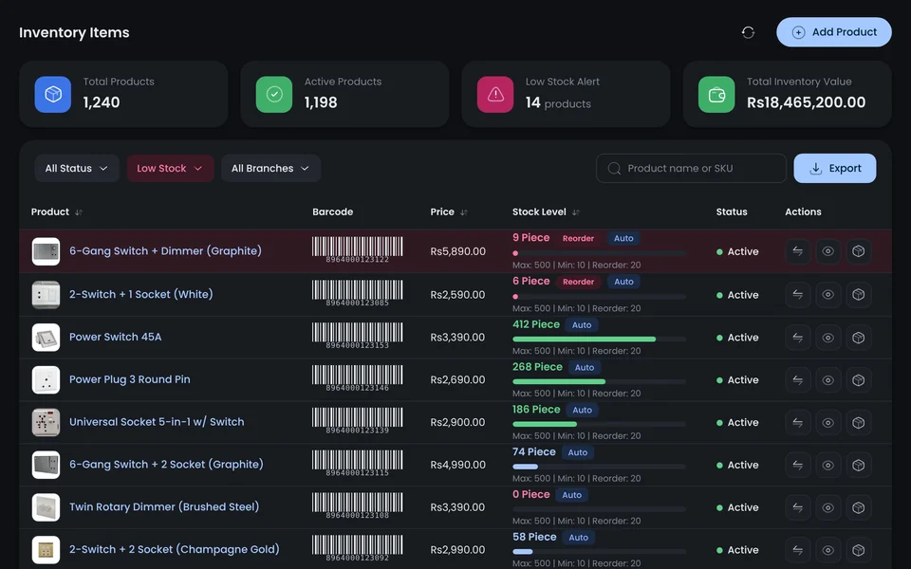Viewport: 911px width, 569px height.
Task: Click the green Active Products checkmark icon
Action: coord(274,94)
